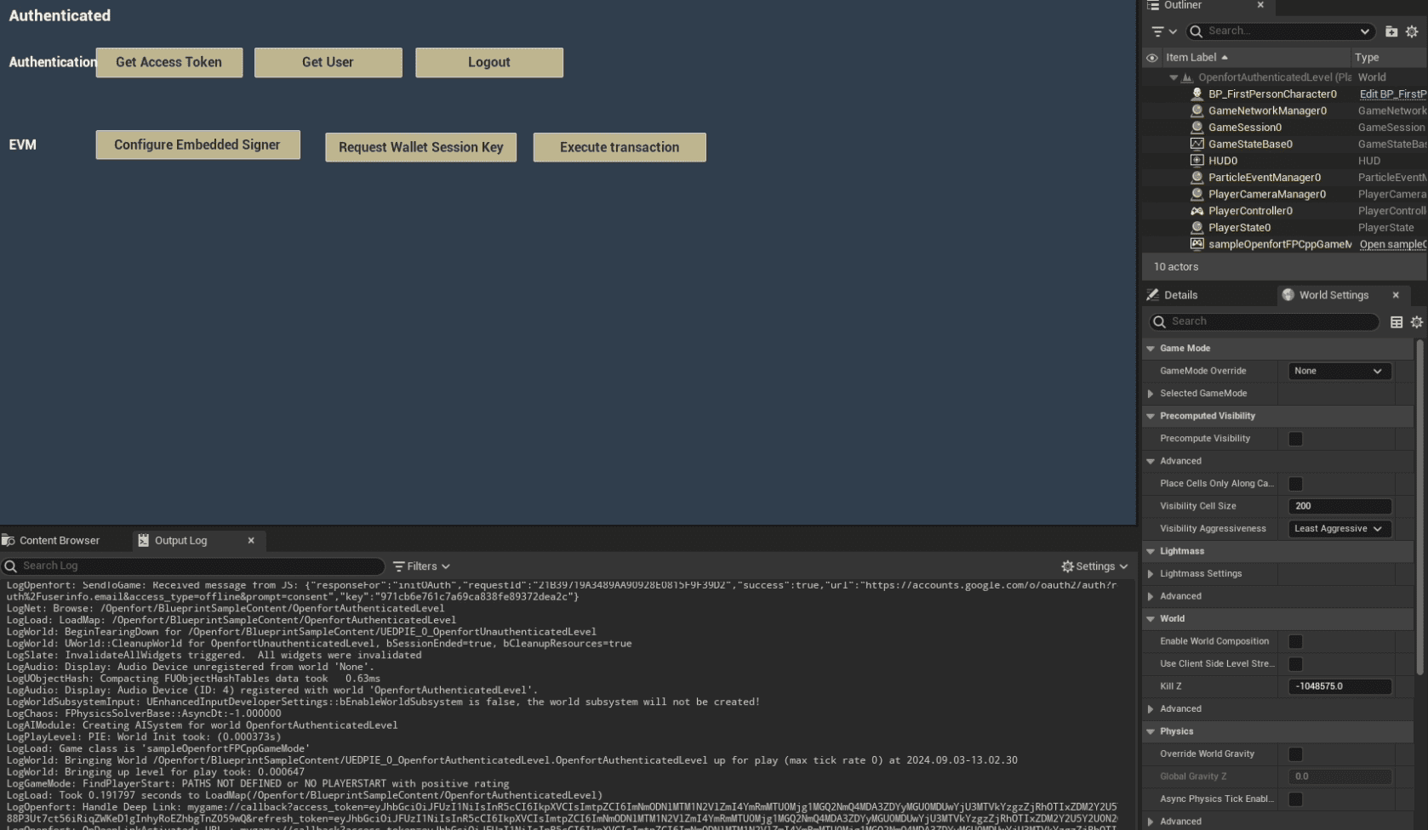This screenshot has height=830, width=1428.
Task: Open the Output Log Filters dropdown
Action: tap(421, 566)
